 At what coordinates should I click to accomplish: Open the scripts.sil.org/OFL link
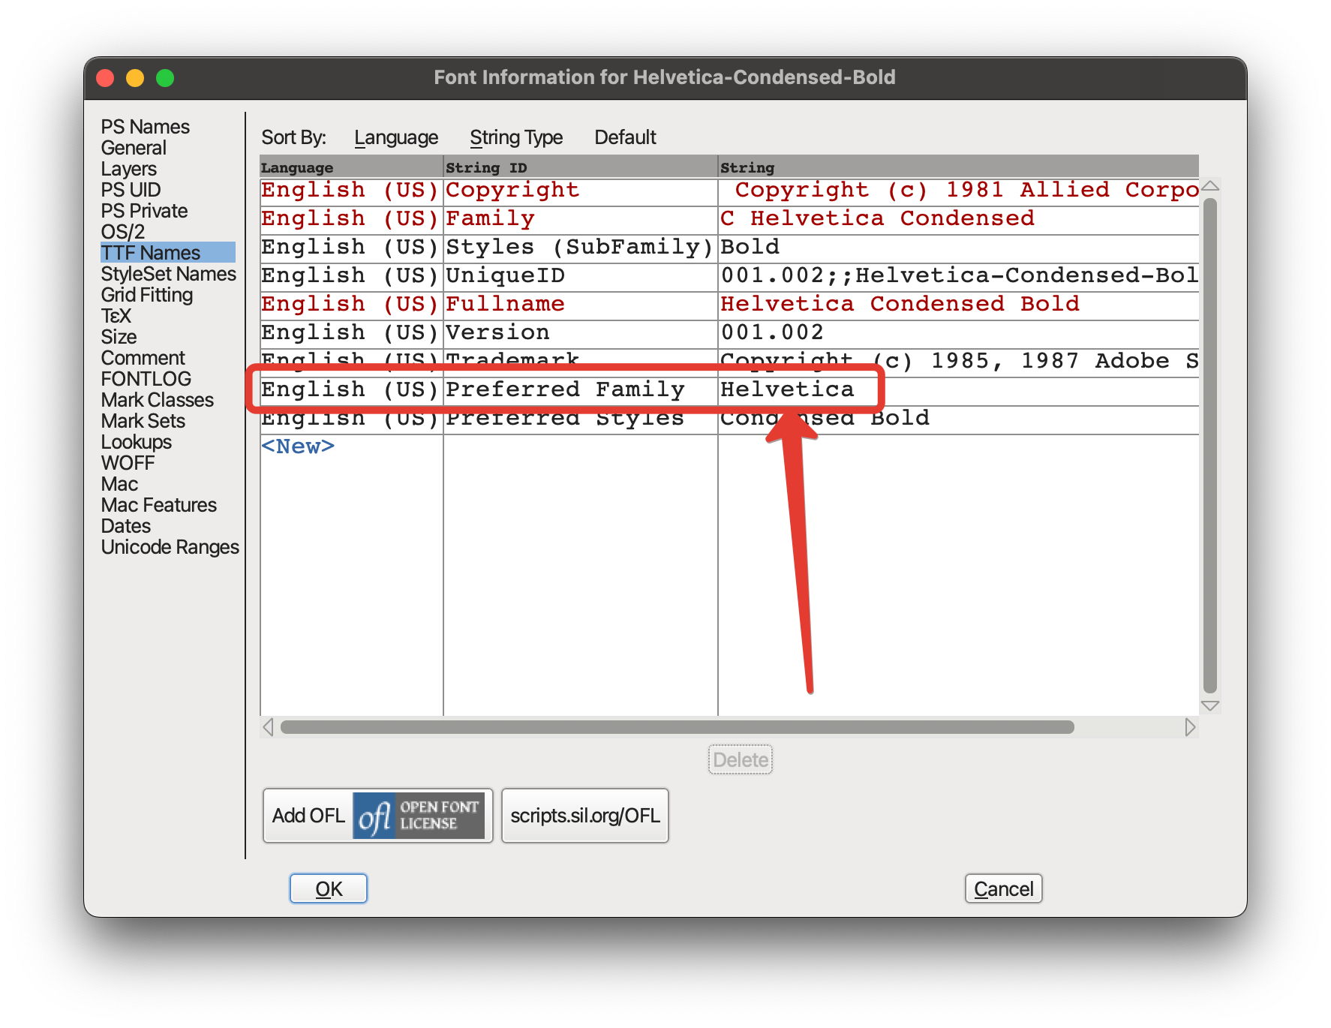point(584,816)
